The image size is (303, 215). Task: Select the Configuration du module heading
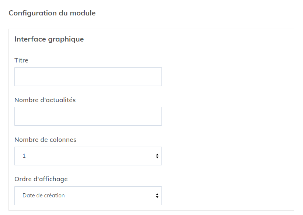[x=52, y=13]
